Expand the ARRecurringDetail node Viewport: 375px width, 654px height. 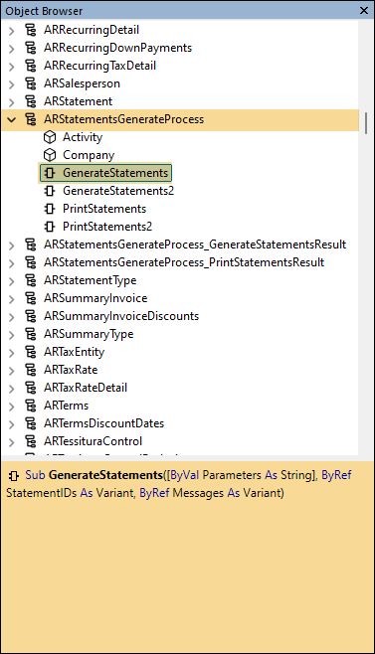pos(12,31)
